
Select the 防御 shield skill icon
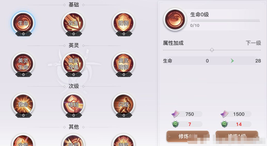[124, 23]
